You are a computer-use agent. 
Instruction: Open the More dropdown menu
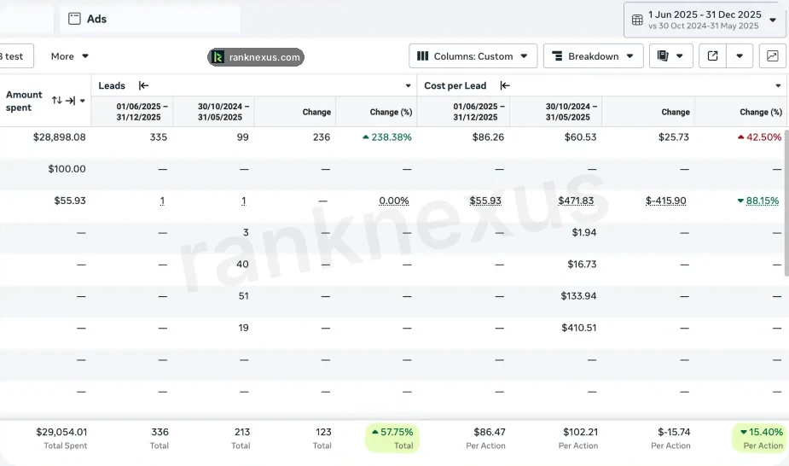pos(69,56)
